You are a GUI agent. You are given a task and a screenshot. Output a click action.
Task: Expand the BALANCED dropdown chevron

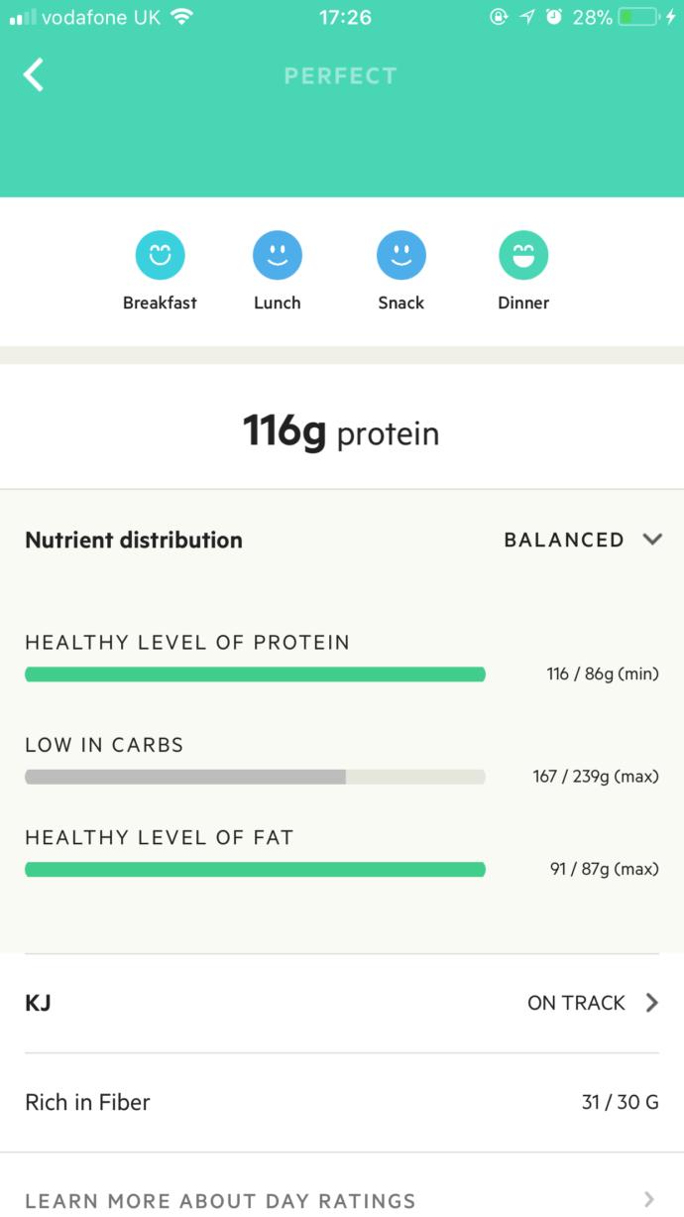click(651, 540)
